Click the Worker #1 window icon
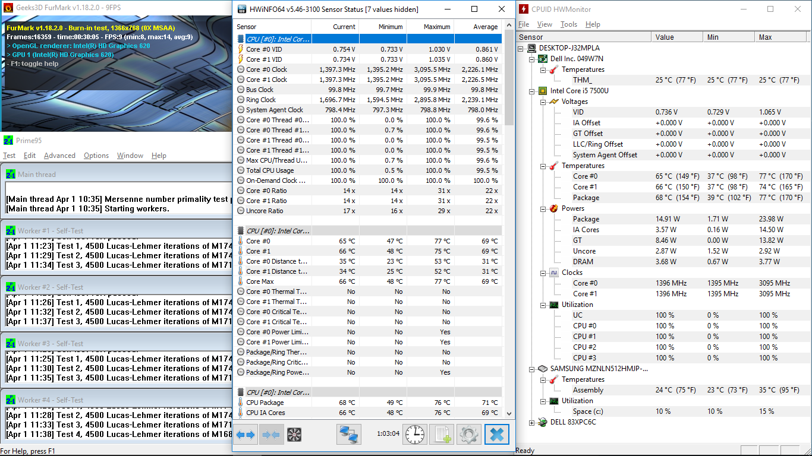The height and width of the screenshot is (456, 812). tap(11, 230)
